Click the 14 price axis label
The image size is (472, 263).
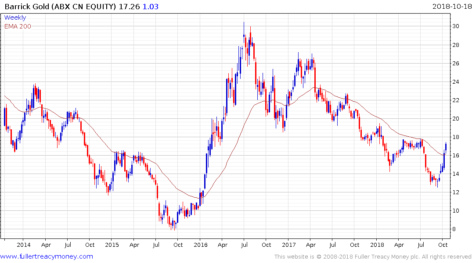click(456, 174)
